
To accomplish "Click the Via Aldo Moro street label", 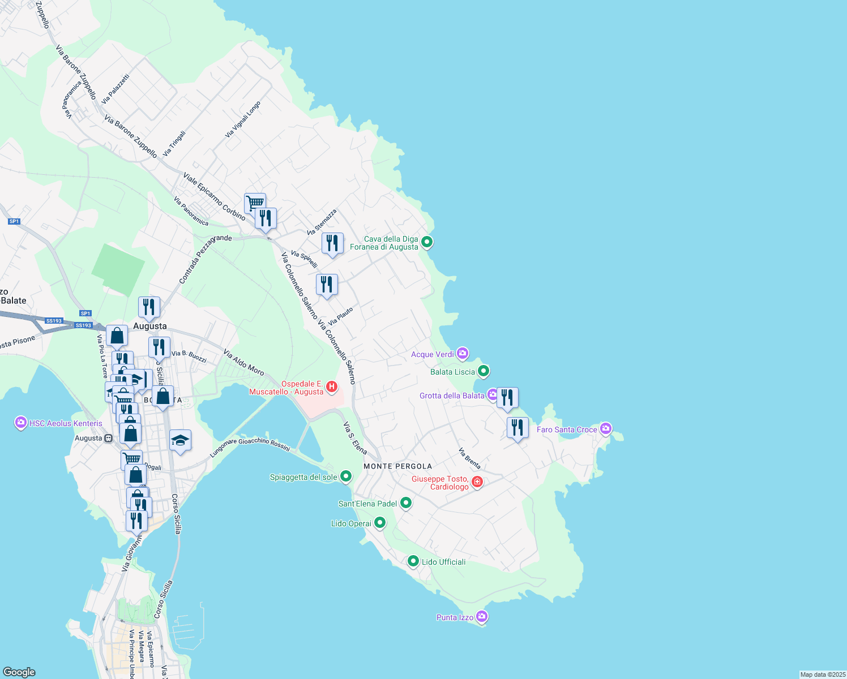I will pyautogui.click(x=243, y=362).
